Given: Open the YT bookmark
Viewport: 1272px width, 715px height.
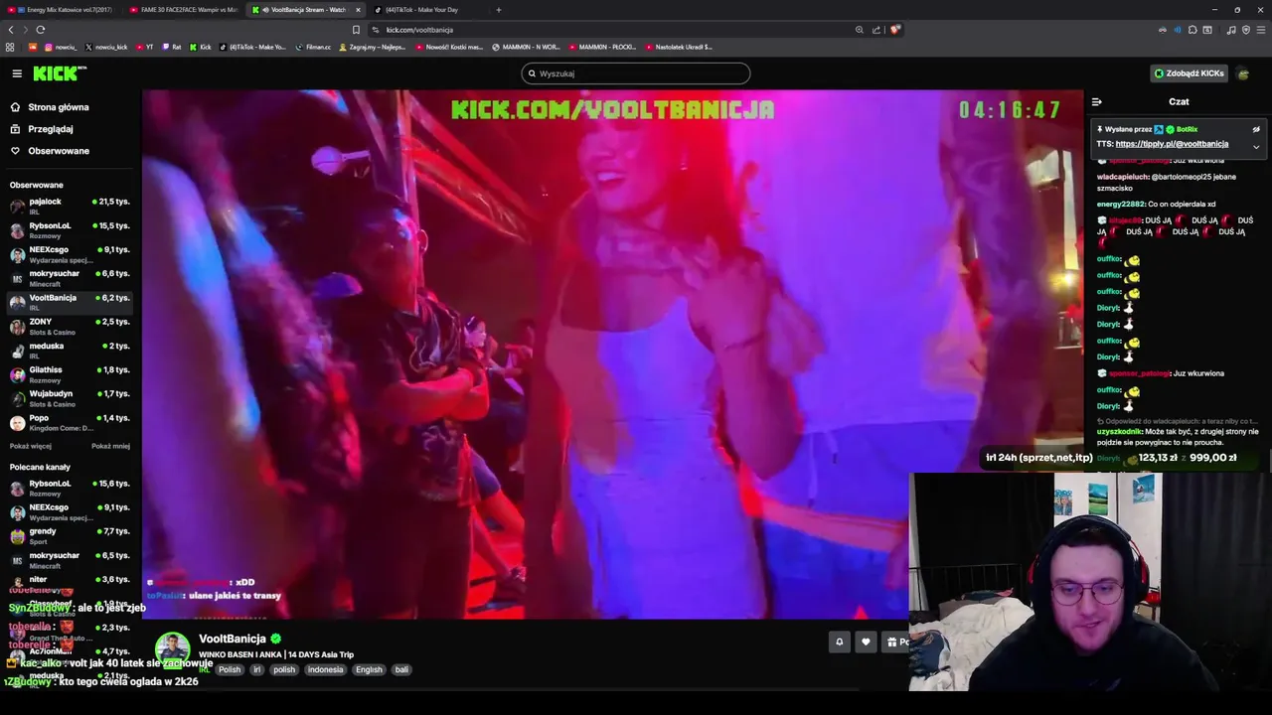Looking at the screenshot, I should click(x=145, y=47).
